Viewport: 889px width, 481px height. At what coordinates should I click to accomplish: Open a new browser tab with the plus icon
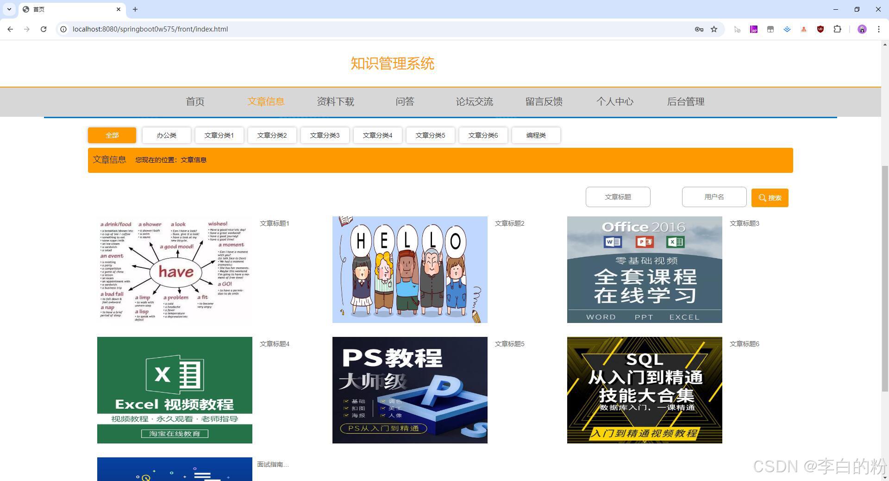[135, 9]
